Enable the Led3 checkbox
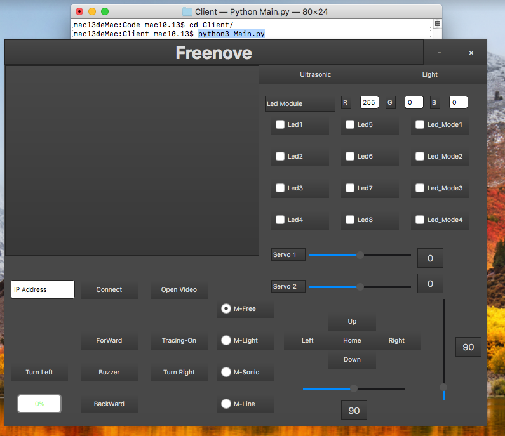The height and width of the screenshot is (436, 505). click(x=280, y=188)
